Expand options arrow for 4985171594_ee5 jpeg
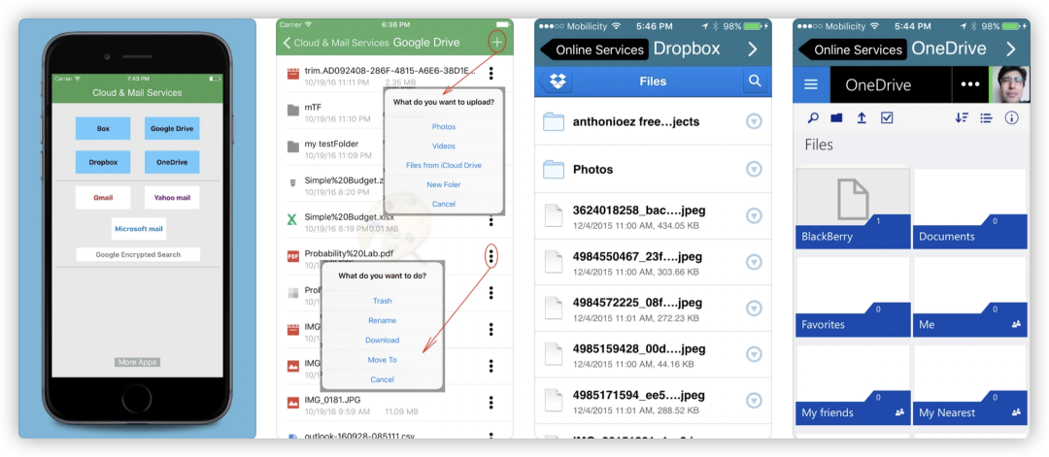1049x457 pixels. (x=754, y=400)
